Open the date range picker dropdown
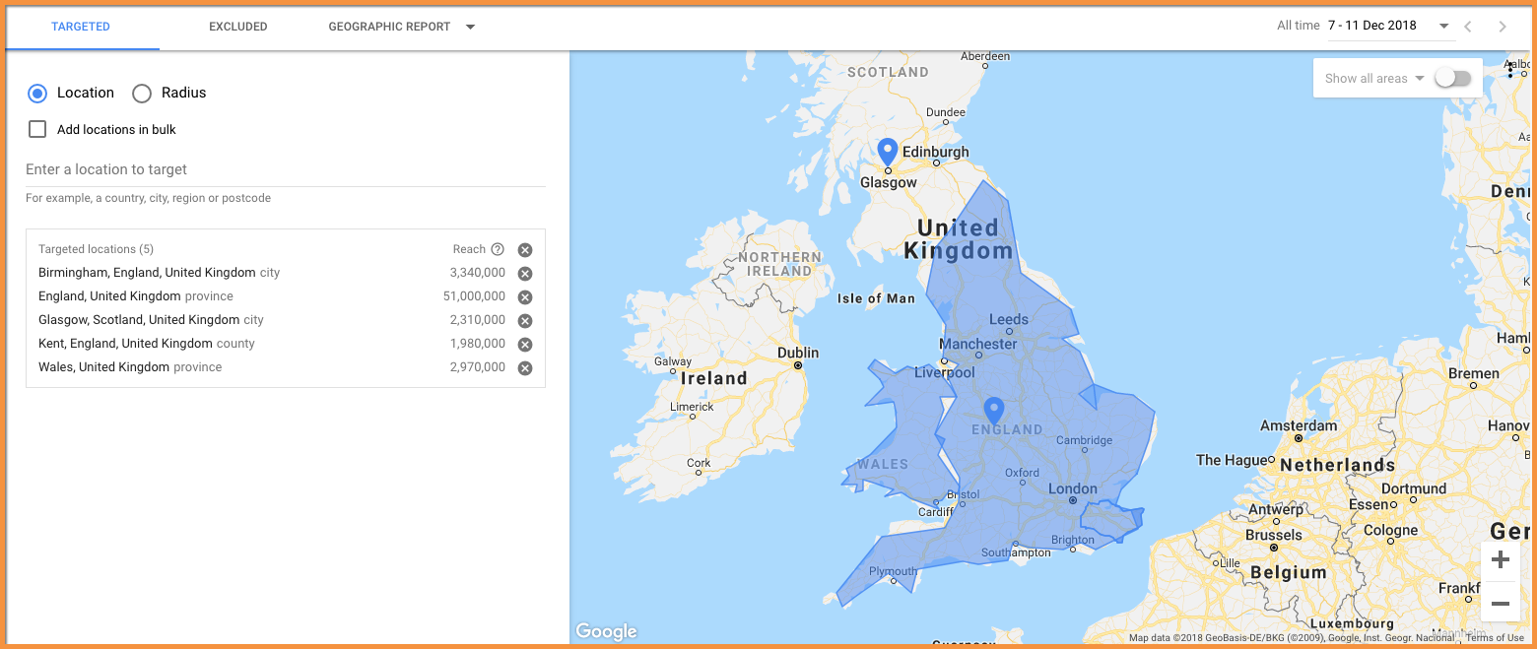 click(x=1442, y=26)
